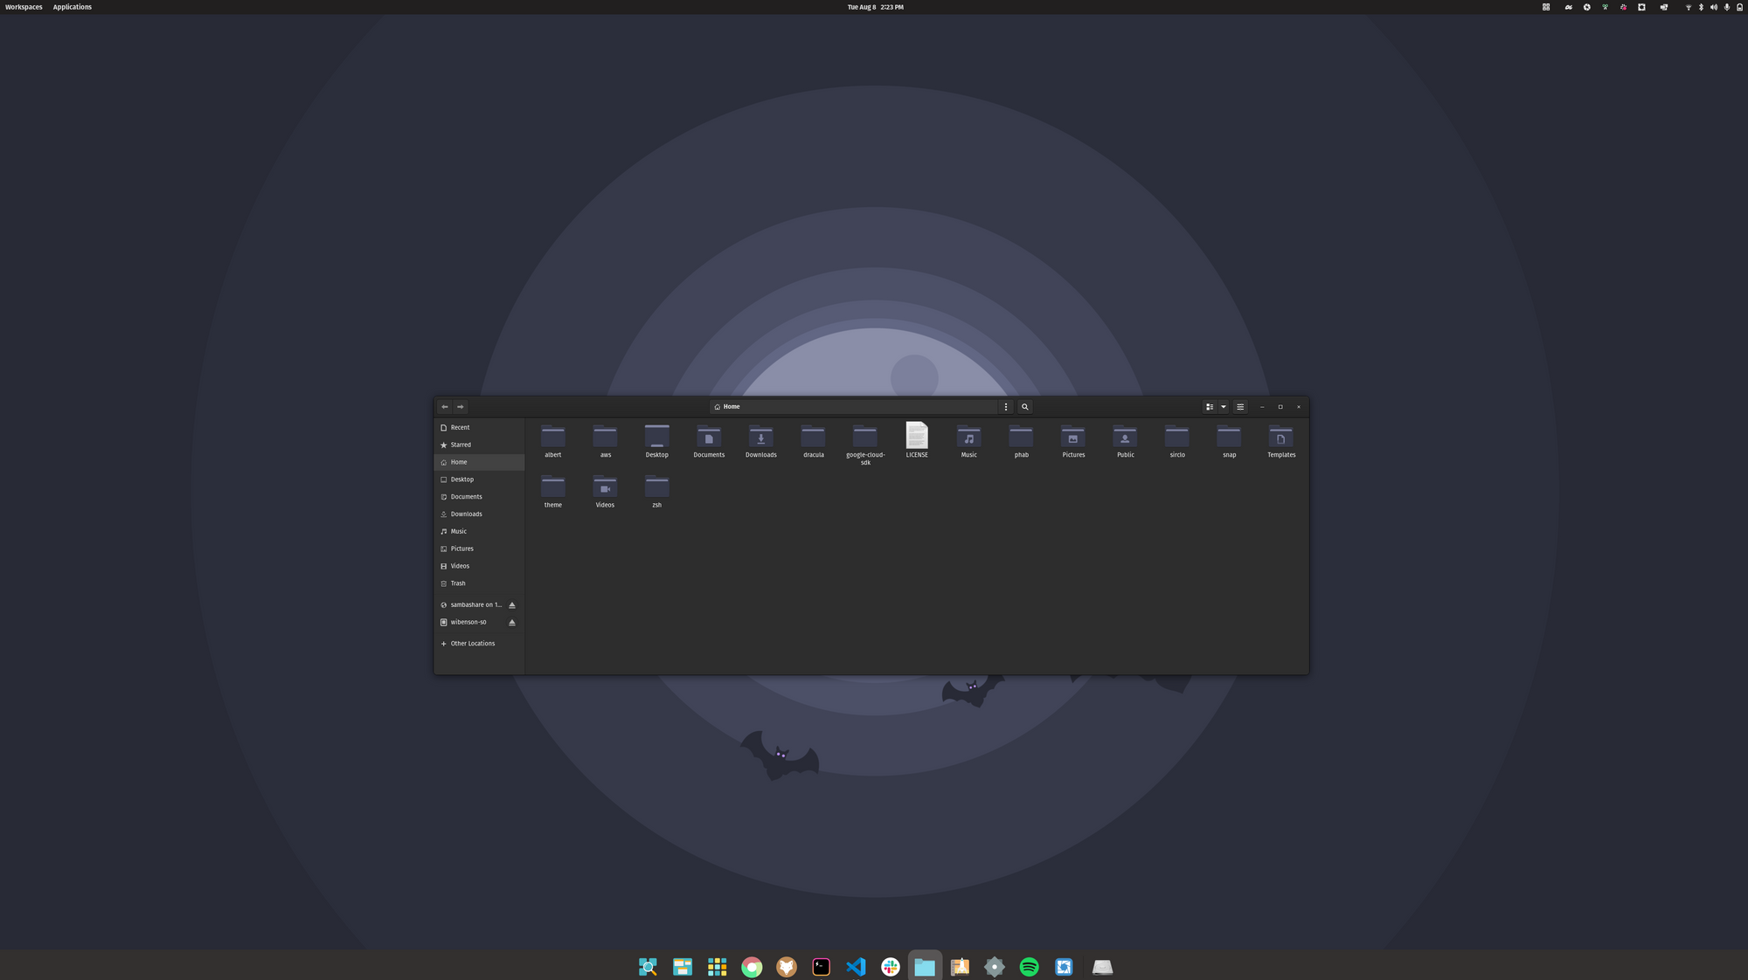Open Desktop from the sidebar
The width and height of the screenshot is (1748, 980).
coord(479,480)
